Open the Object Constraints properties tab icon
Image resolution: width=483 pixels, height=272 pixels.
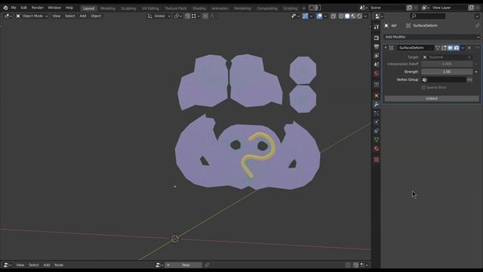377,131
